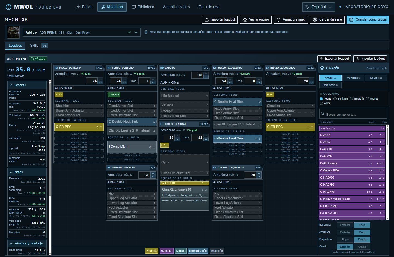This screenshot has height=257, width=394.
Task: Click the eraser icon on Vaciar equipo
Action: (245, 19)
